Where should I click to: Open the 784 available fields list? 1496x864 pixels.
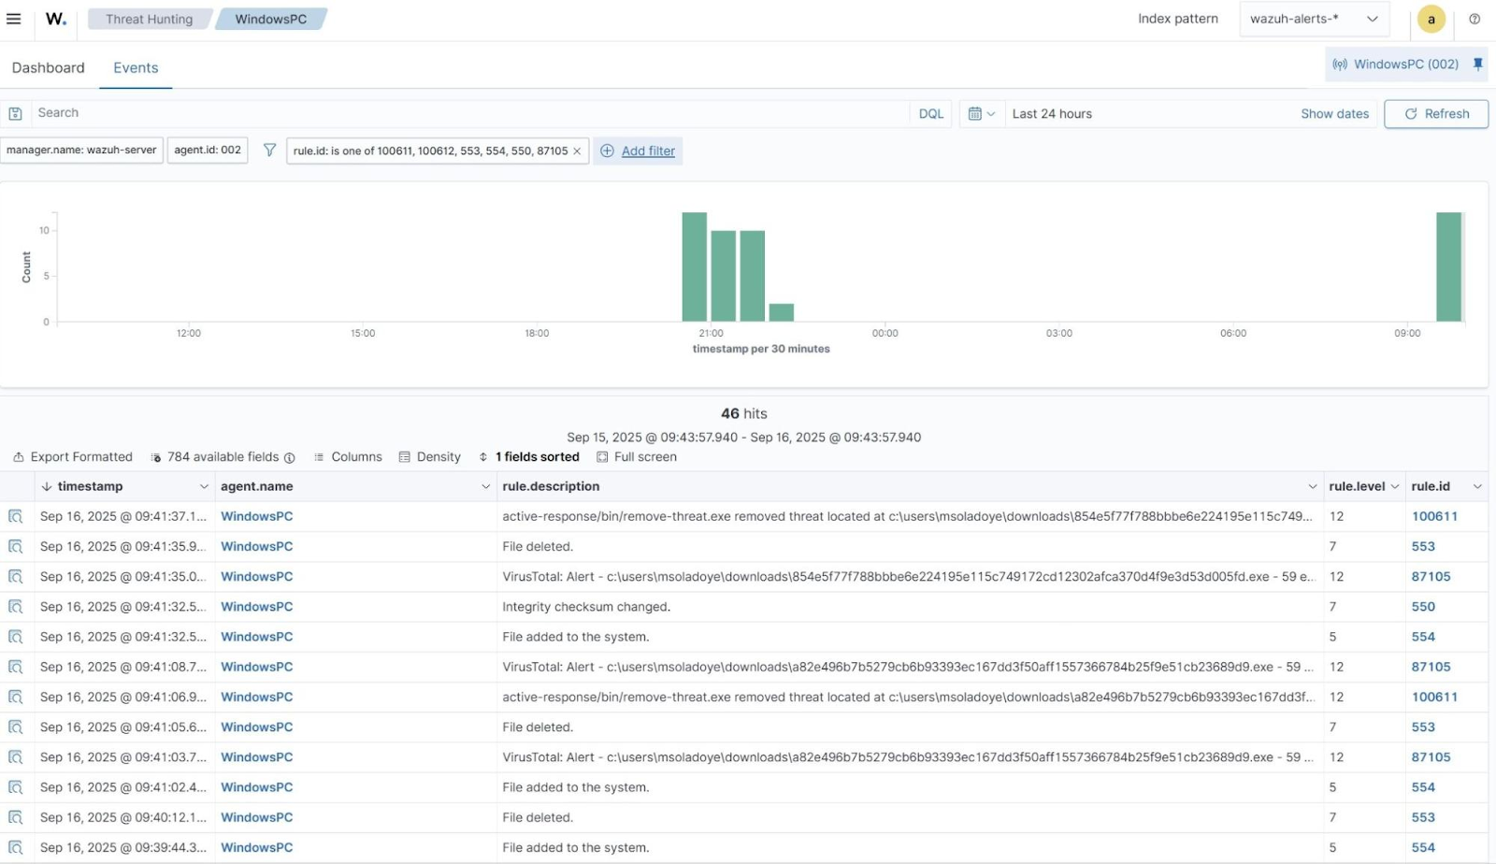[x=215, y=457]
